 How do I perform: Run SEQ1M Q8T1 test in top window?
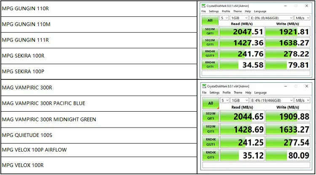pyautogui.click(x=210, y=31)
